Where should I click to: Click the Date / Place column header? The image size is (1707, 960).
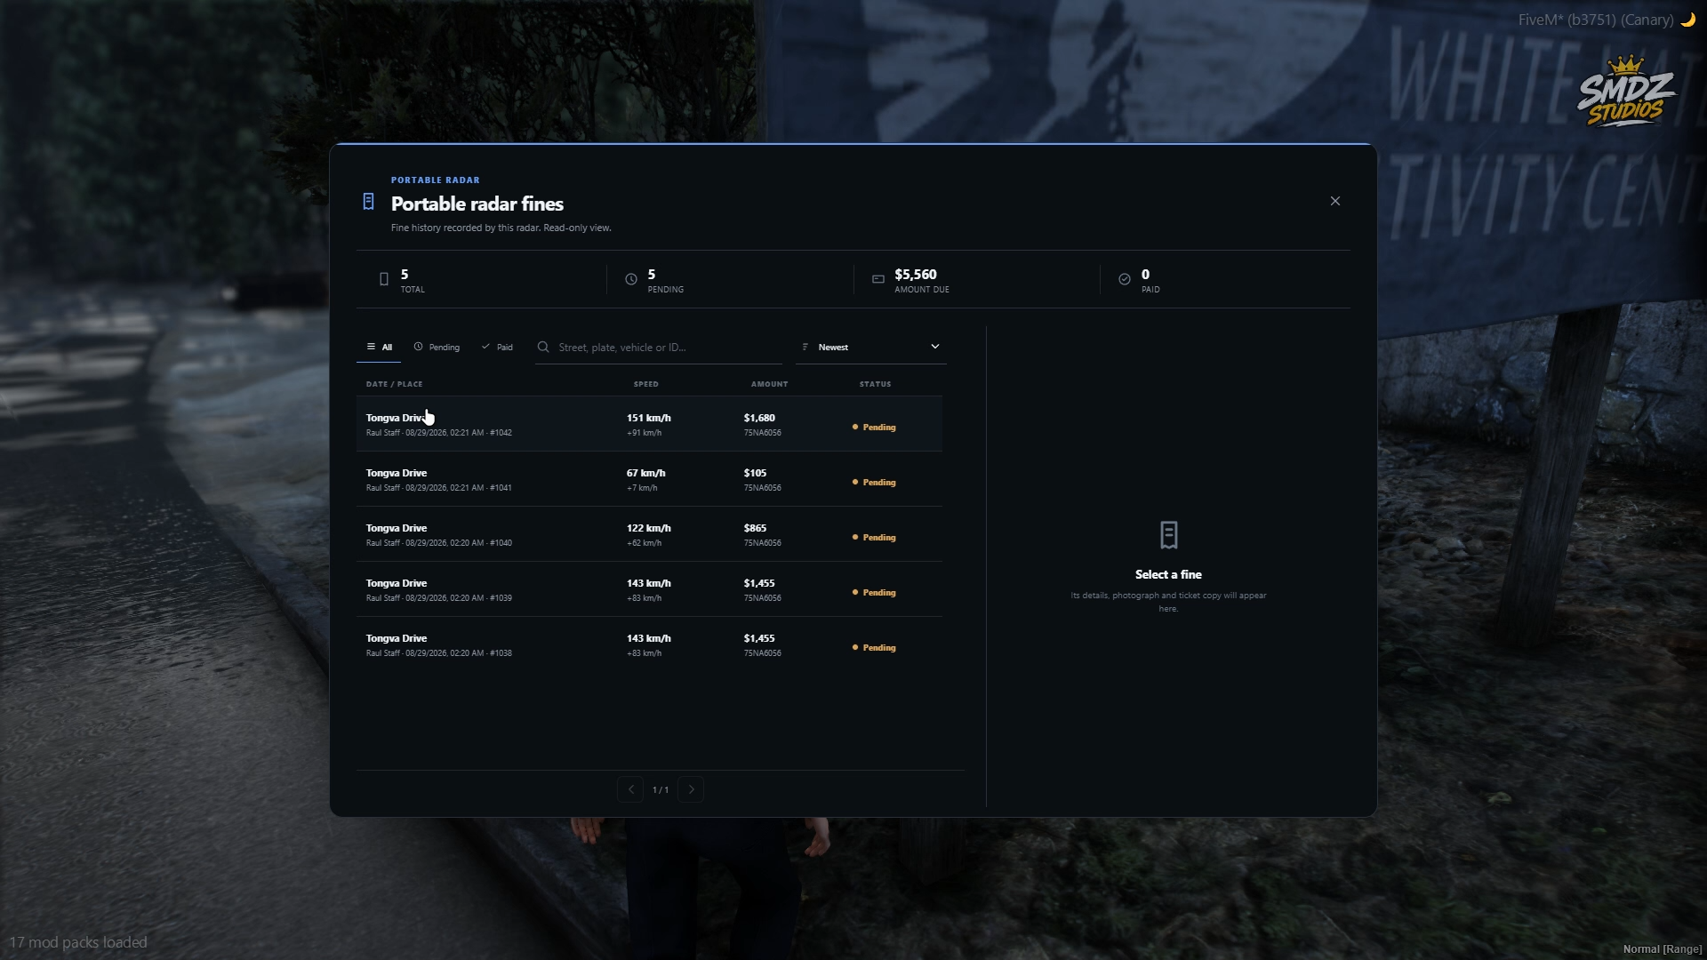click(x=394, y=384)
